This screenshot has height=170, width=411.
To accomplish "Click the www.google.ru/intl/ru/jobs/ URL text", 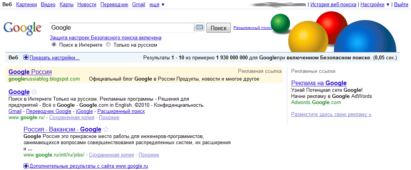I will click(54, 155).
